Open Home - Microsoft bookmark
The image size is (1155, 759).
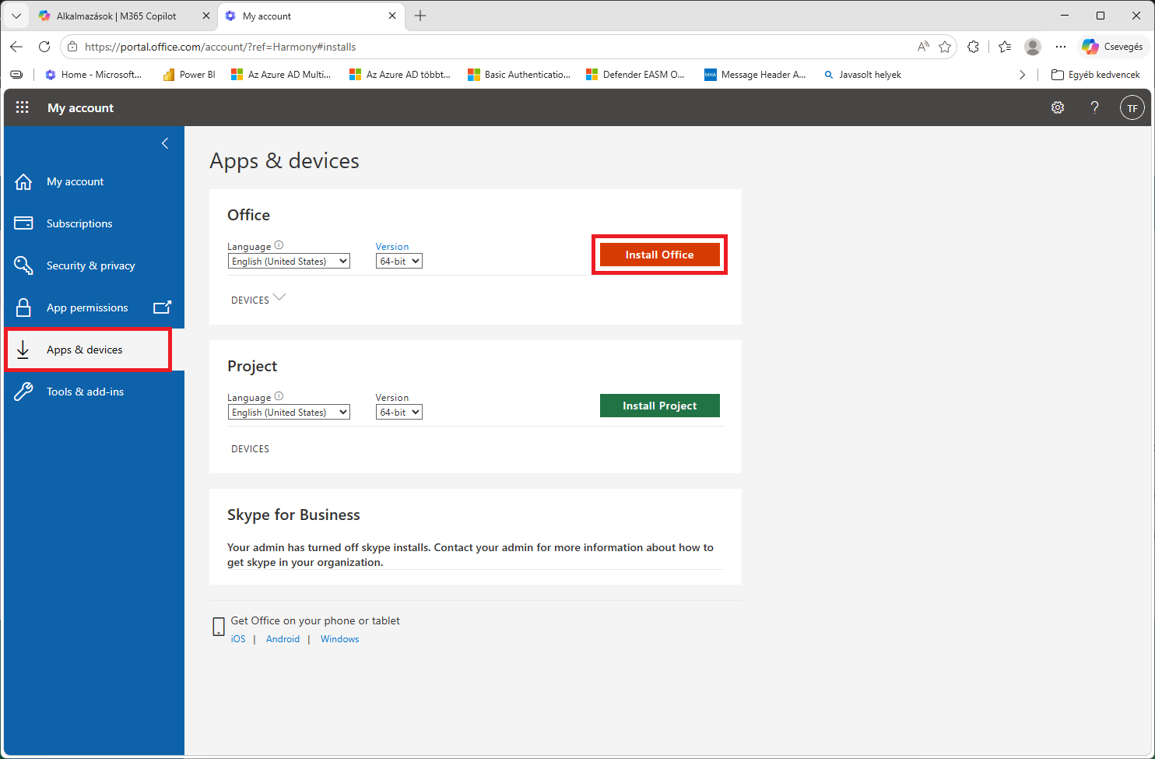[x=93, y=75]
